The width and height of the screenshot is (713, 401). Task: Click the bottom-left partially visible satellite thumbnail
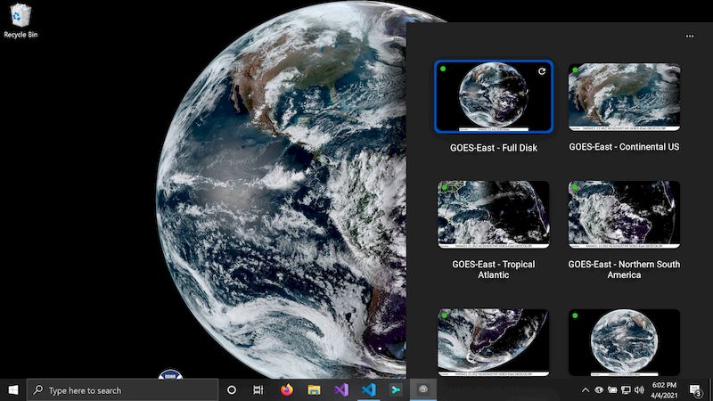tap(493, 341)
